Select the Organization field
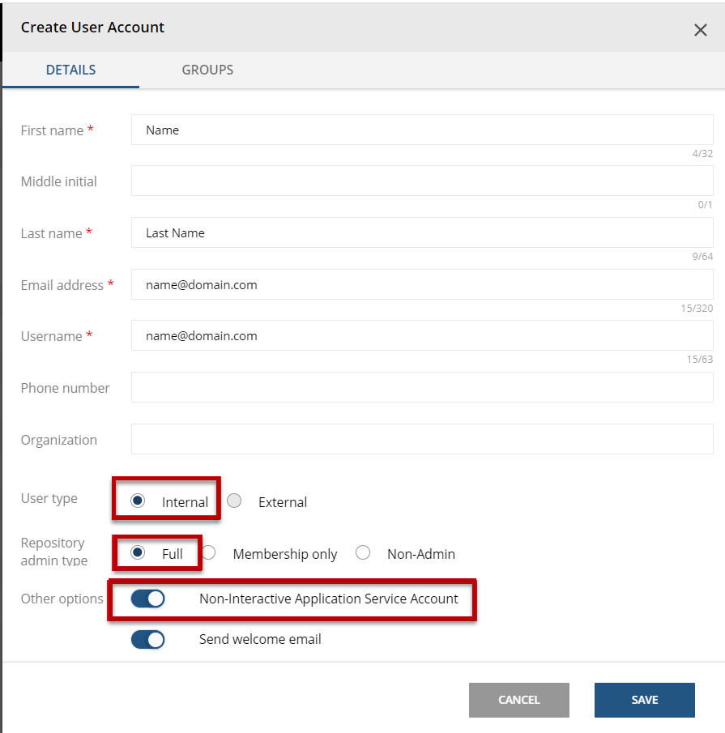Image resolution: width=725 pixels, height=733 pixels. click(421, 439)
